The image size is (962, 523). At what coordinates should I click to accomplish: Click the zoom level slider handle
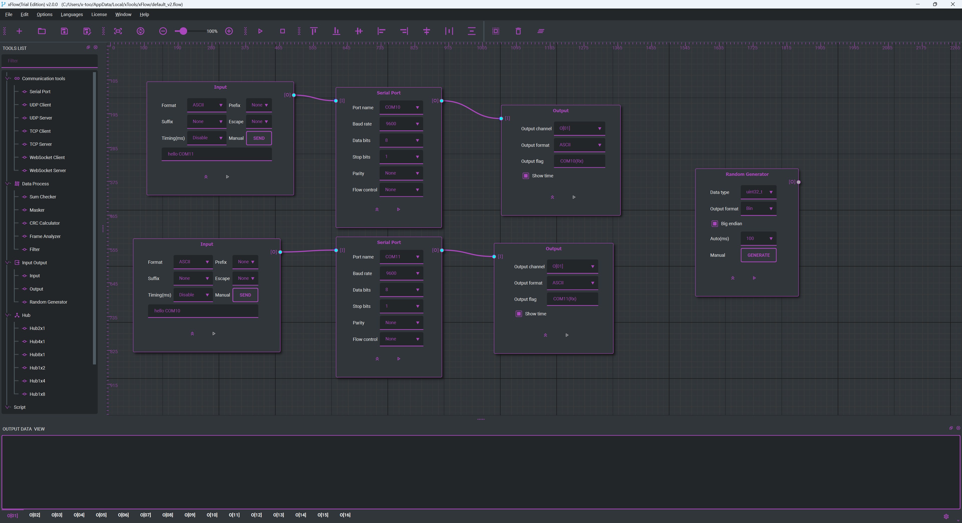(183, 31)
